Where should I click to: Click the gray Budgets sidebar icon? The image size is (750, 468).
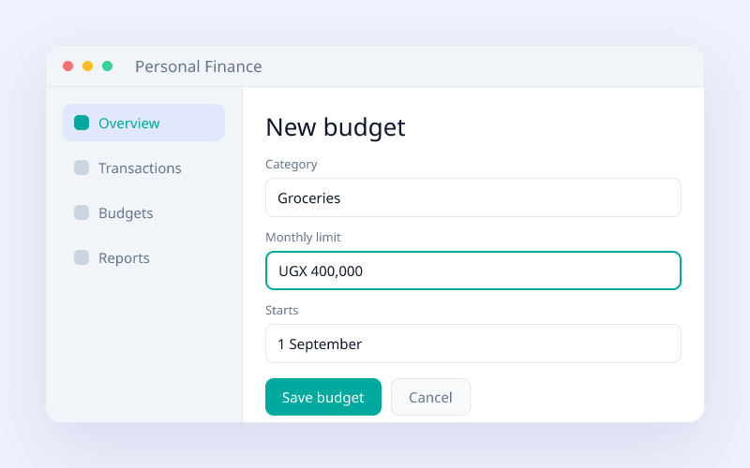(82, 212)
